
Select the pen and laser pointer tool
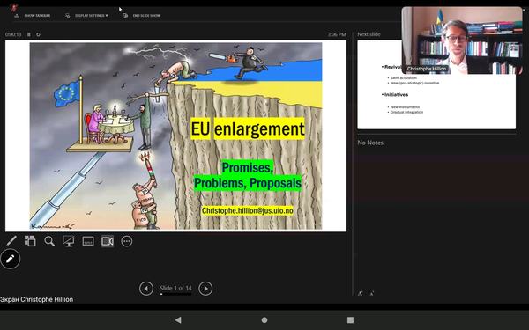point(11,241)
